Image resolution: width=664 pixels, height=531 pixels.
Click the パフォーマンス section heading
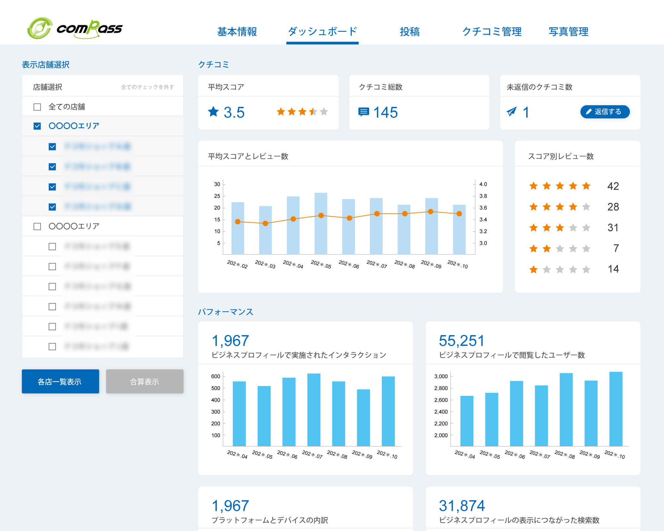pos(226,312)
